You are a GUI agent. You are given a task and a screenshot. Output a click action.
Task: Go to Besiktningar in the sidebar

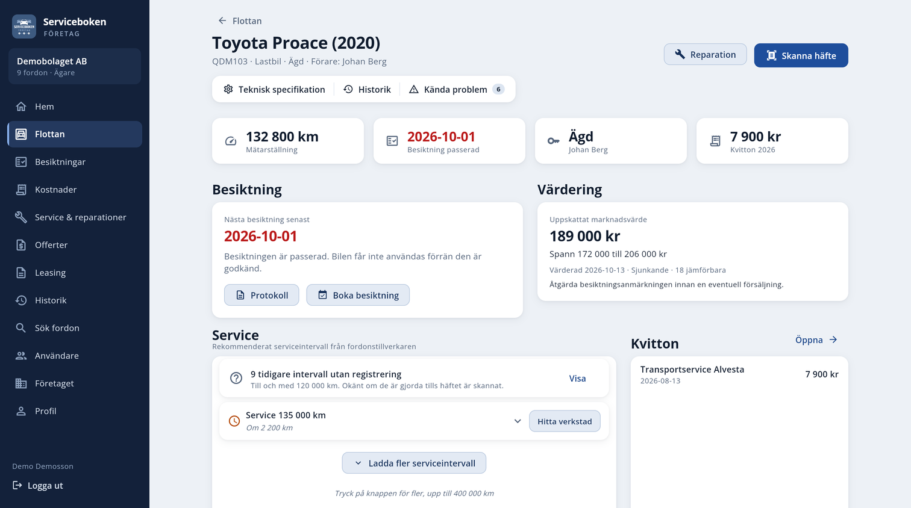(75, 162)
